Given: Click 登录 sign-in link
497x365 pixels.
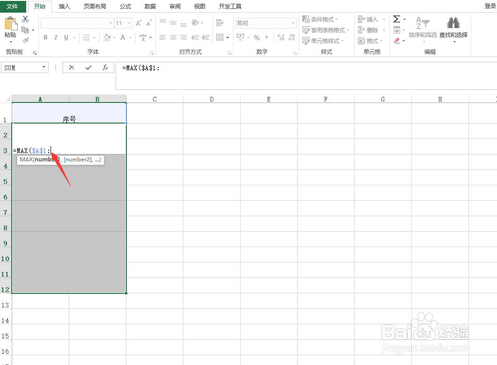Looking at the screenshot, I should point(490,6).
